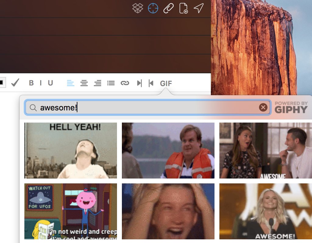Open the Dropbox attachment icon
The width and height of the screenshot is (312, 243).
click(x=138, y=8)
